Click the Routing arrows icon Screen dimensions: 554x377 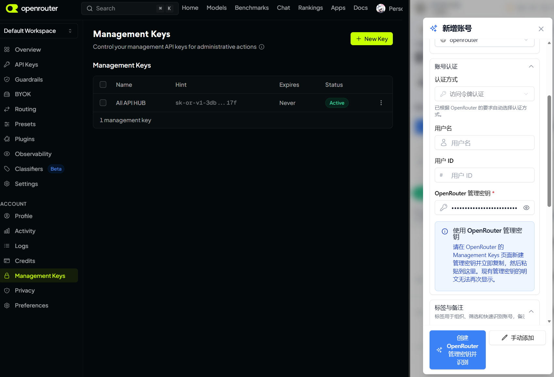pyautogui.click(x=7, y=109)
